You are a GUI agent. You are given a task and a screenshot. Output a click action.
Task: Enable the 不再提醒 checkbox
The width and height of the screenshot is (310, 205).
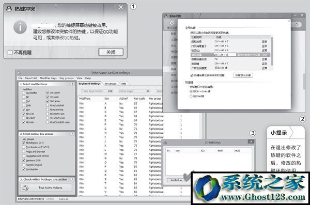10,53
